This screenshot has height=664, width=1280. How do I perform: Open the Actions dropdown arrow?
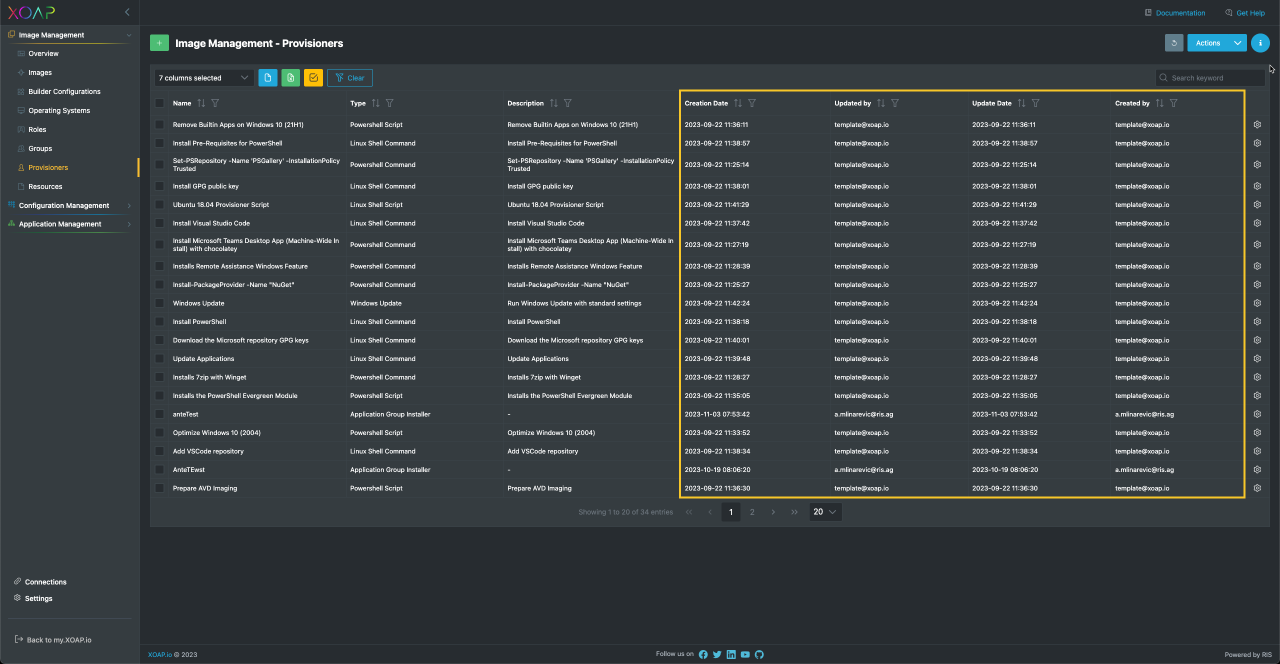[x=1237, y=43]
